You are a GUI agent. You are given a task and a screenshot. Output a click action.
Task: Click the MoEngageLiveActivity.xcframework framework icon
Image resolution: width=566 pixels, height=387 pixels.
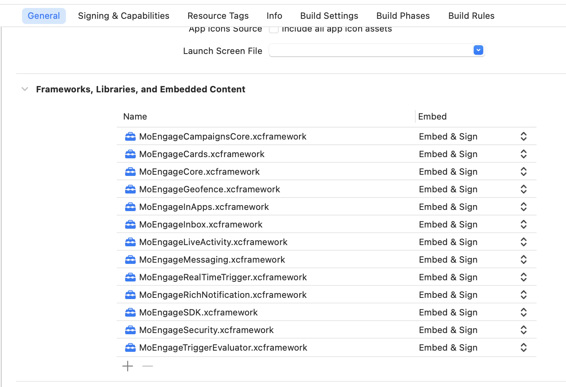point(130,242)
